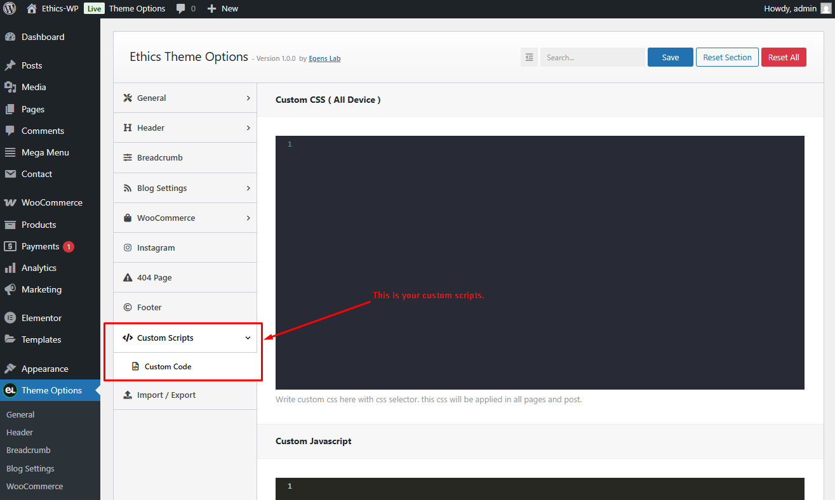Click inside the Custom CSS code editor
This screenshot has width=835, height=500.
click(540, 262)
